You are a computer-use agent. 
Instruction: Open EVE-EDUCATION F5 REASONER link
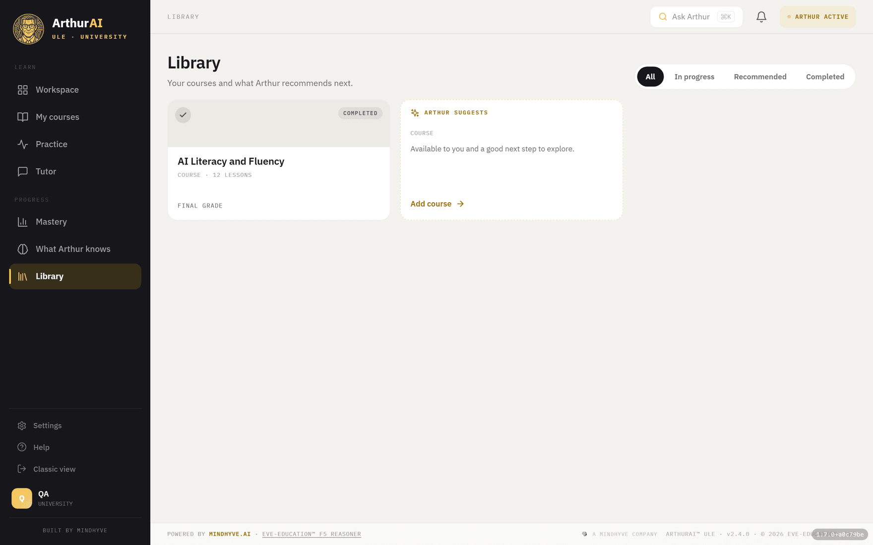pyautogui.click(x=312, y=534)
